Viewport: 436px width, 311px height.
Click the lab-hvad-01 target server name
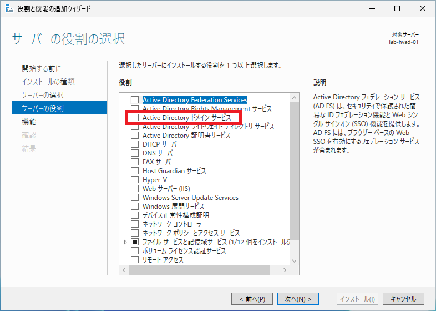point(404,42)
